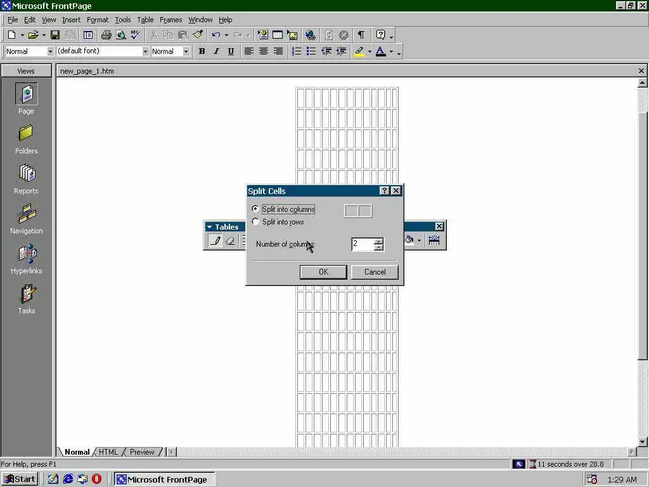
Task: Open Reports view in Views bar
Action: coord(26,179)
